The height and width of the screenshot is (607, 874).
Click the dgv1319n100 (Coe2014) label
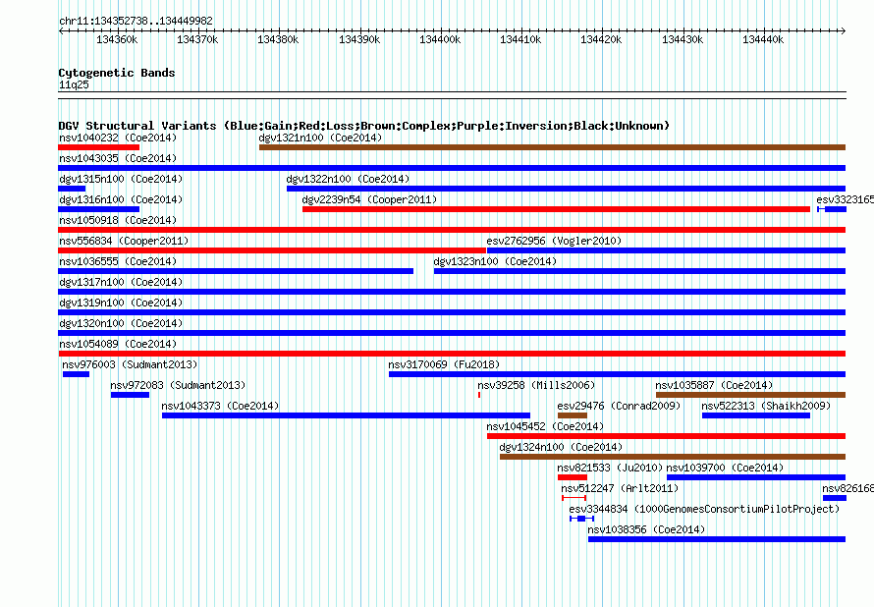pos(121,303)
